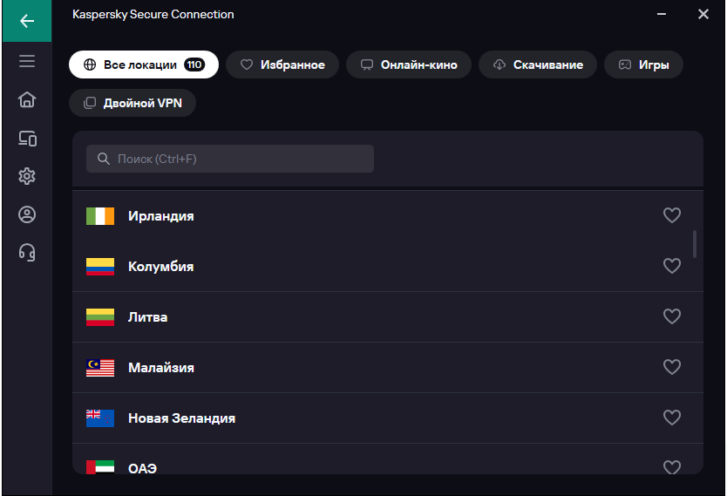The height and width of the screenshot is (496, 727).
Task: Toggle the heart next to Литва
Action: [x=672, y=316]
